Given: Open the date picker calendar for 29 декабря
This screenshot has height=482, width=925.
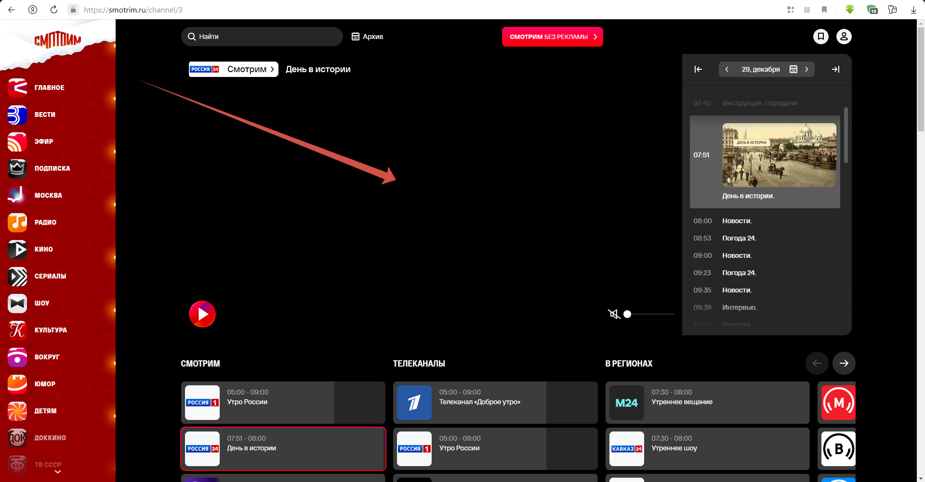Looking at the screenshot, I should tap(793, 69).
